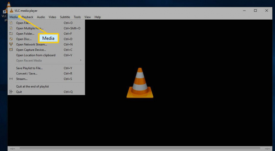Click the Ctrl+N shortcut text
275x151 pixels.
68,44
